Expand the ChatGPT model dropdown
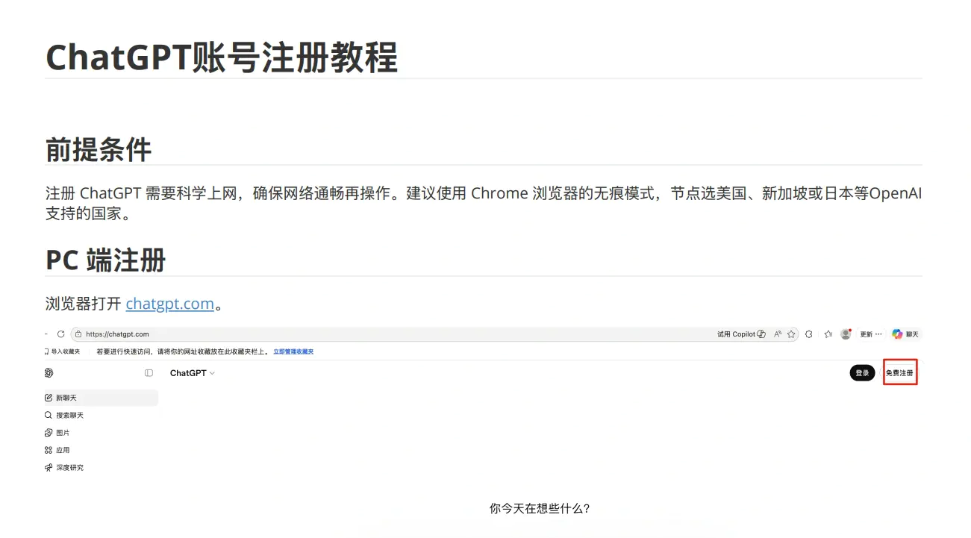This screenshot has height=538, width=971. 193,372
